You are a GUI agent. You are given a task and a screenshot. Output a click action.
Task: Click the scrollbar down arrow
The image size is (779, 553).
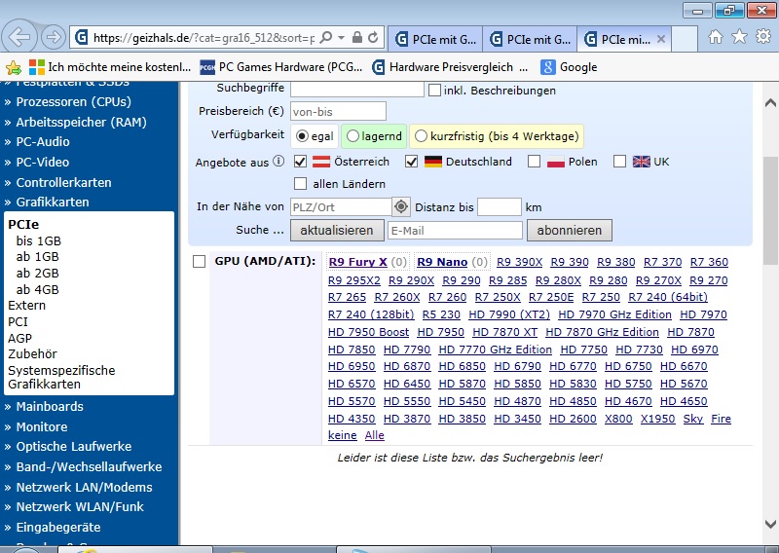(770, 524)
